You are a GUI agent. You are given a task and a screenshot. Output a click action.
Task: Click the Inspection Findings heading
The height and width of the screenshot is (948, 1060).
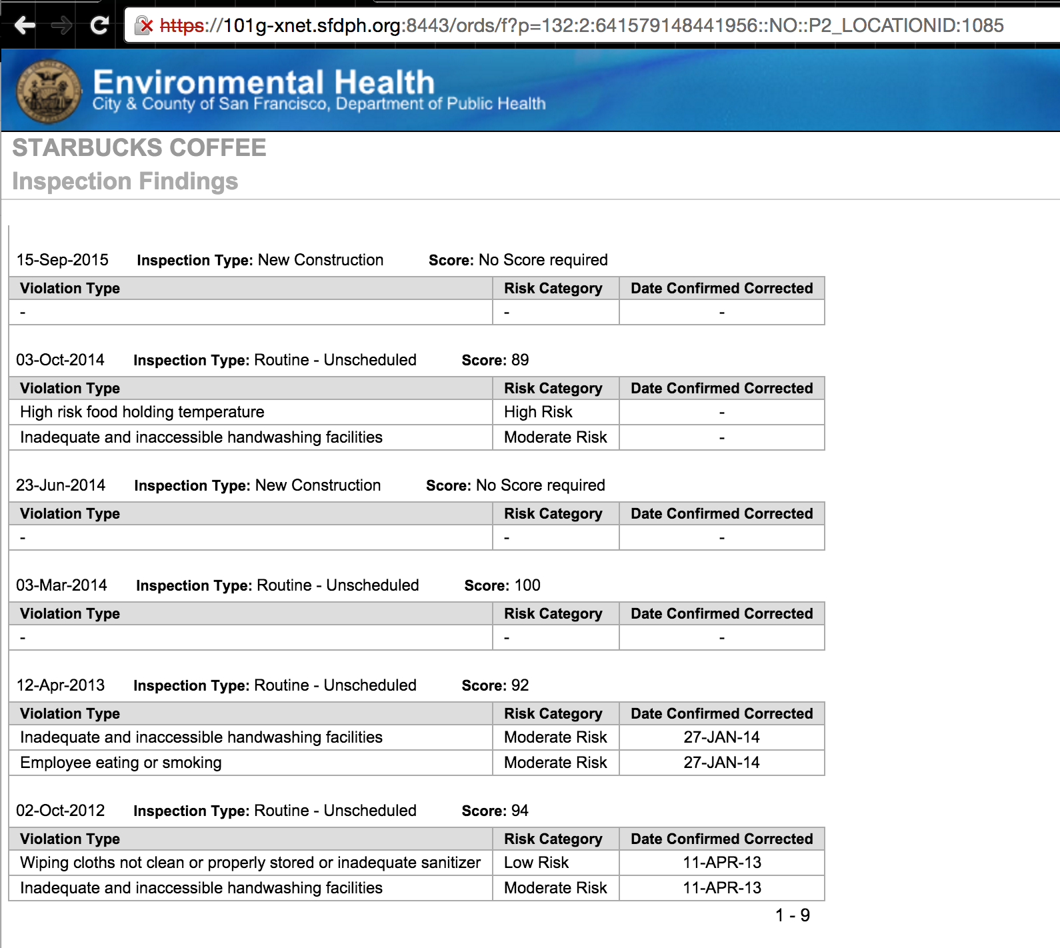[x=125, y=181]
